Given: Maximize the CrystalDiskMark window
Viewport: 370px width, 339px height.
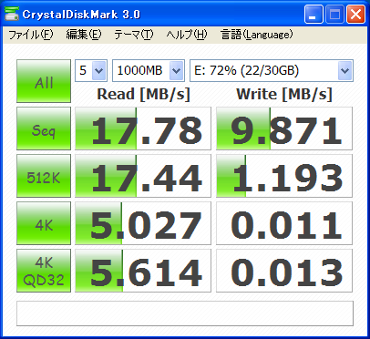Looking at the screenshot, I should click(x=334, y=15).
